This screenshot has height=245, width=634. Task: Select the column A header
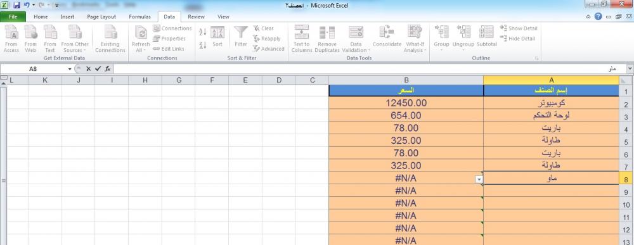tap(551, 80)
